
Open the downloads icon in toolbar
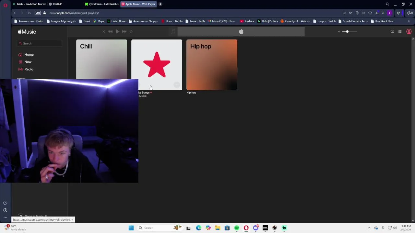376,13
